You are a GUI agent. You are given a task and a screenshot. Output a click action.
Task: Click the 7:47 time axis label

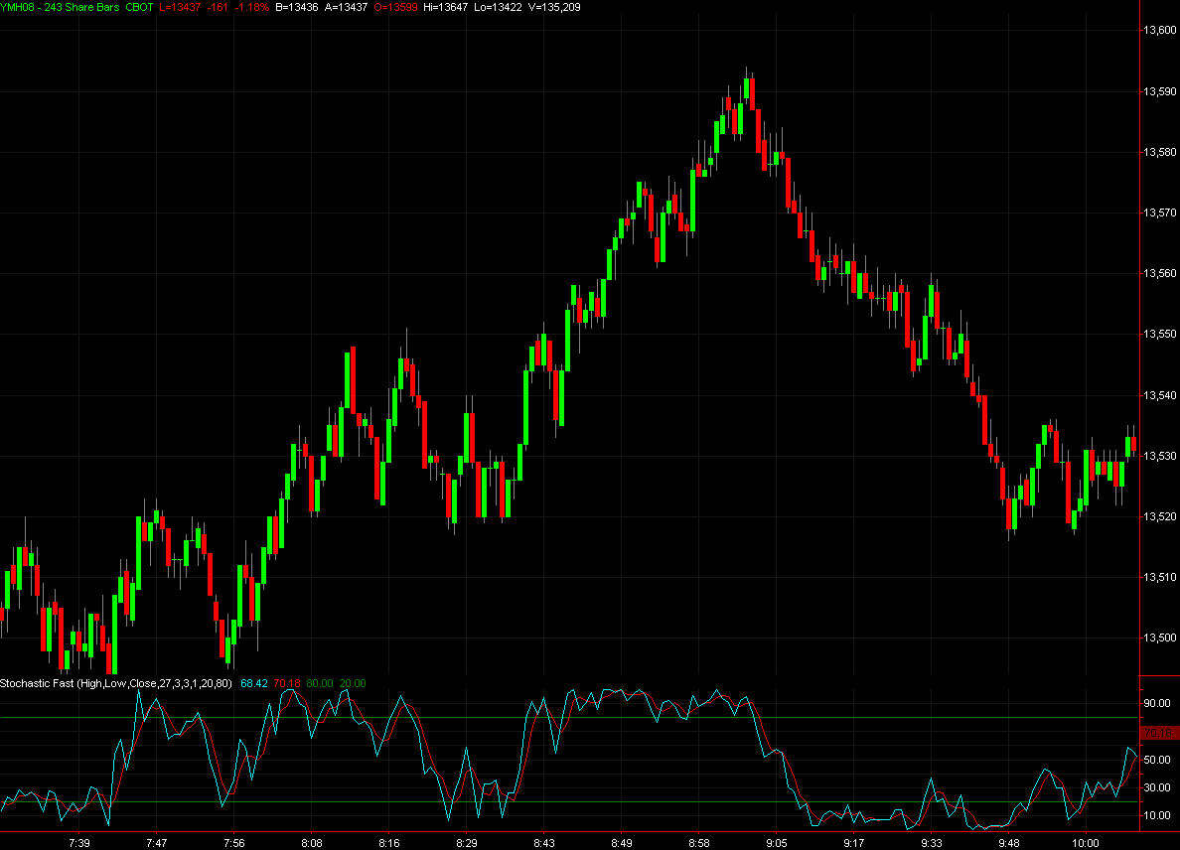click(x=157, y=843)
